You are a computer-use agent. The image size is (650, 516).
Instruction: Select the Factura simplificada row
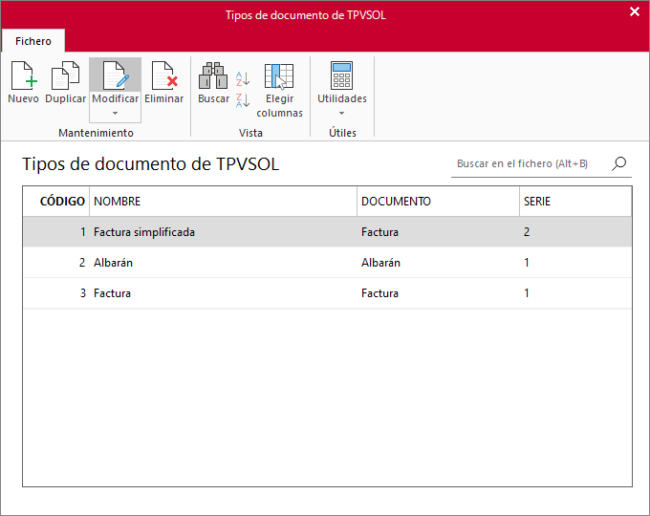click(x=327, y=232)
